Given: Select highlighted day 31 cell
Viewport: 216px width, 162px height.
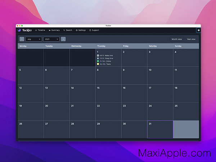Looking at the screenshot, I should click(160, 129).
